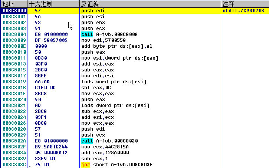Click instruction add esi,eax

pos(98,64)
